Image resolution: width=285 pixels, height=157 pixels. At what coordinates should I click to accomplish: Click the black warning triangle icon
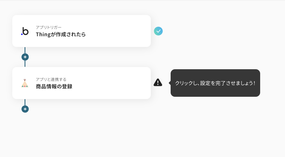158,82
